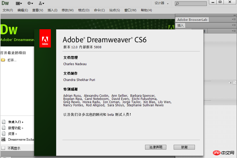The width and height of the screenshot is (237, 158).
Task: Open the Dreamweaver Exchange link
Action: 21,140
